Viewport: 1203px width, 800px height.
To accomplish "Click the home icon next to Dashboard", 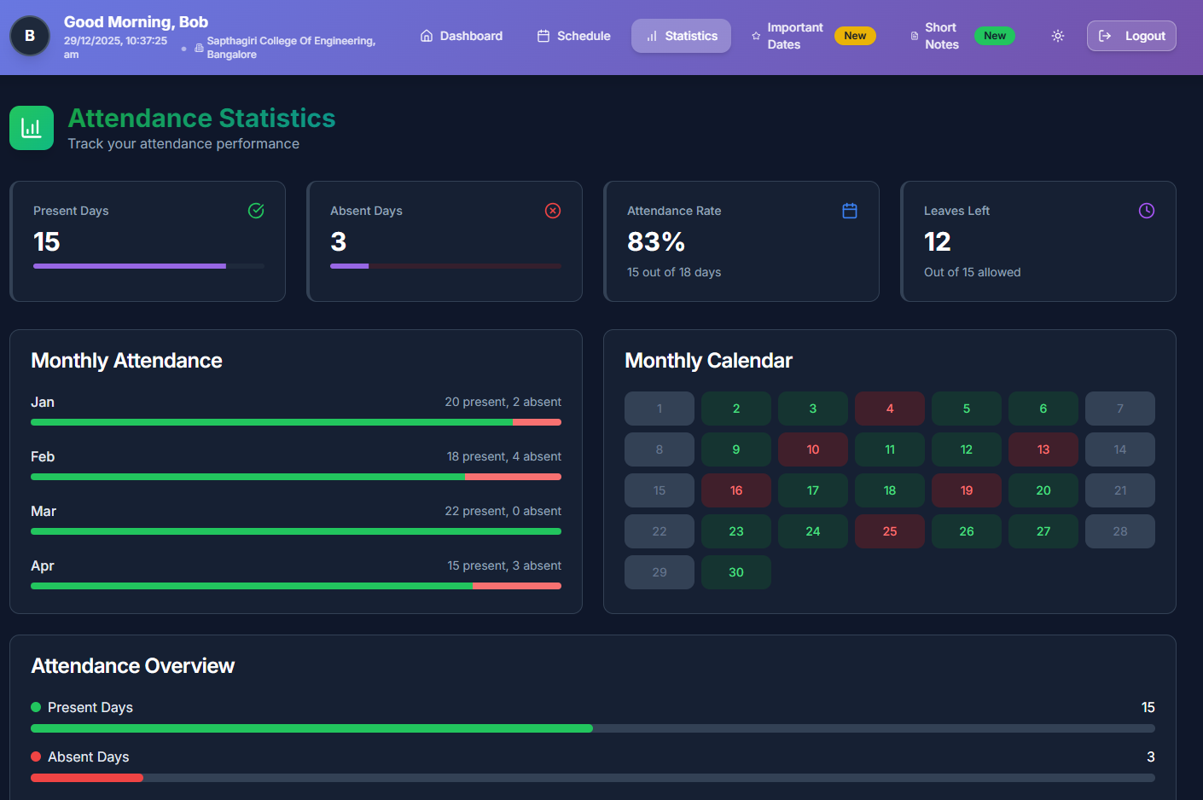I will (426, 36).
